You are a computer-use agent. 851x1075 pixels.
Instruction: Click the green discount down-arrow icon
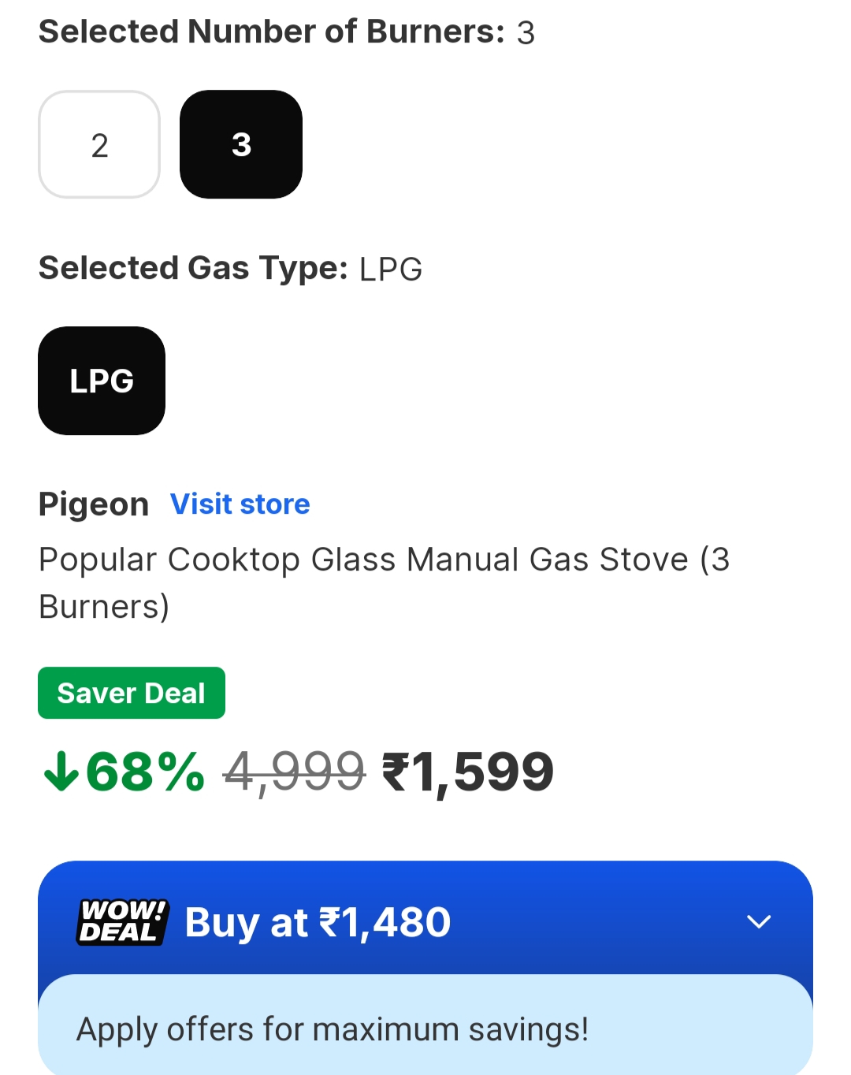61,771
